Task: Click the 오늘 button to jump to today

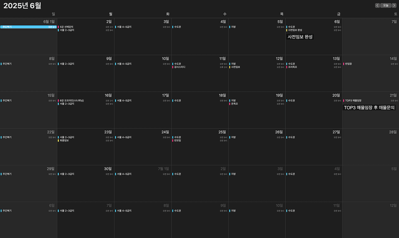Action: click(386, 5)
